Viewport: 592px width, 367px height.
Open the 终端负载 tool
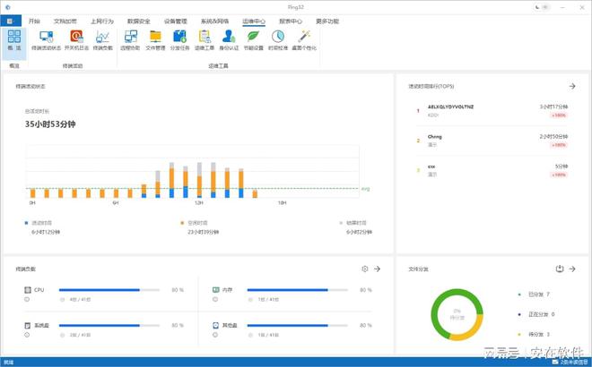pyautogui.click(x=103, y=39)
